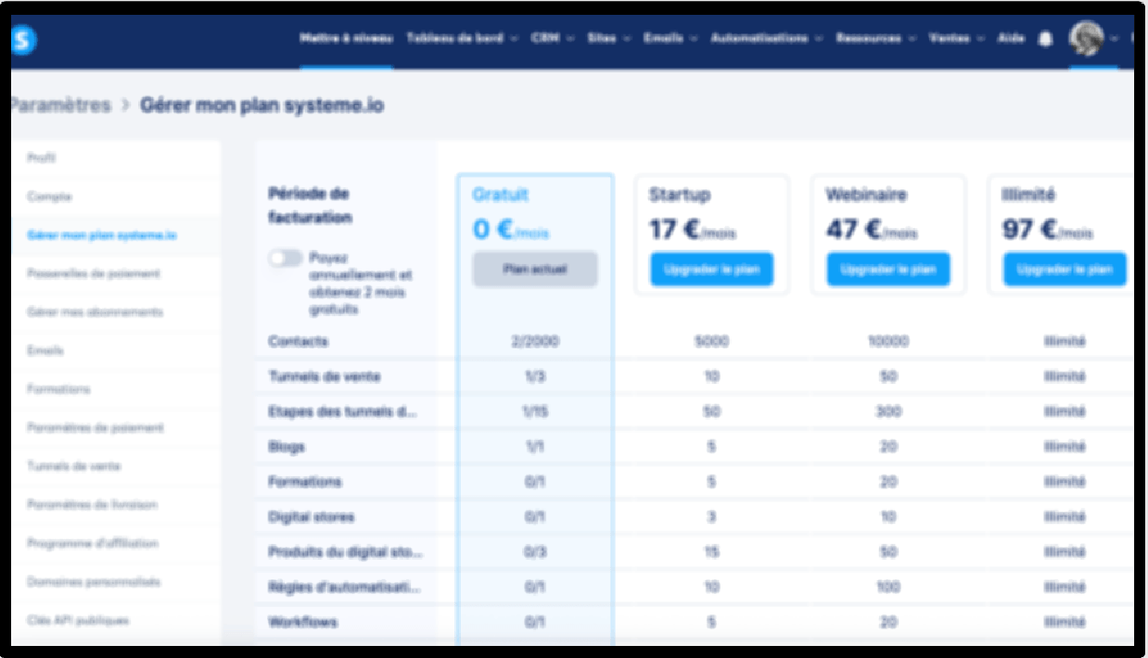Image resolution: width=1148 pixels, height=658 pixels.
Task: Upgrade to the Illimité plan
Action: [1065, 270]
